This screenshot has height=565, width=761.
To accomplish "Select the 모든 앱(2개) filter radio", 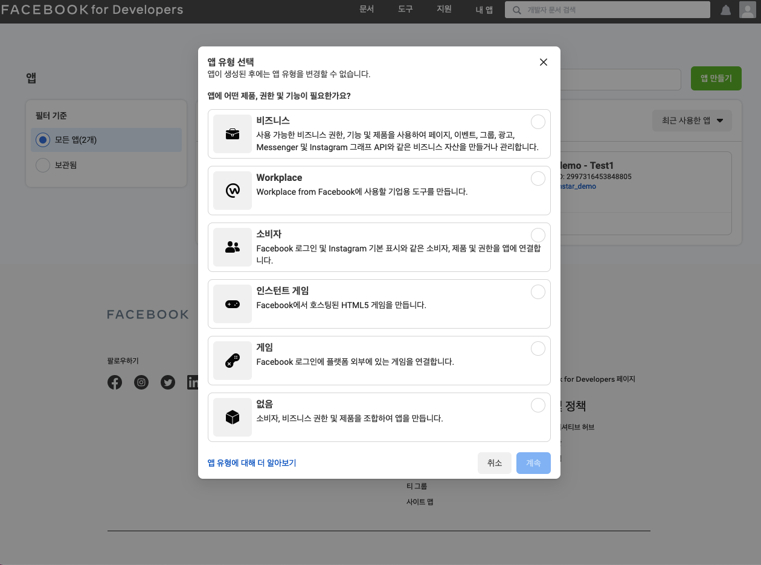I will [x=42, y=140].
